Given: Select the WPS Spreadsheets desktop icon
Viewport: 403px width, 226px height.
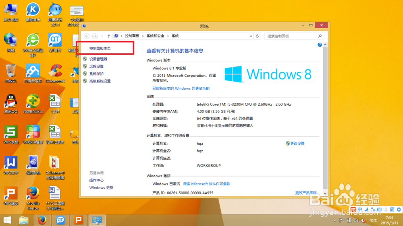Looking at the screenshot, I should (11, 134).
